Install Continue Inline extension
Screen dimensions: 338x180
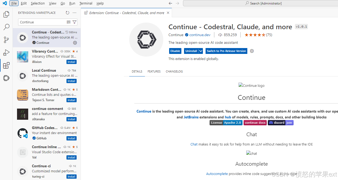[x=72, y=157]
